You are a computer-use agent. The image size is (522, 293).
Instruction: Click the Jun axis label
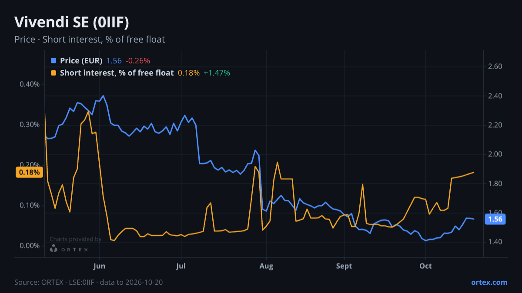pos(100,266)
